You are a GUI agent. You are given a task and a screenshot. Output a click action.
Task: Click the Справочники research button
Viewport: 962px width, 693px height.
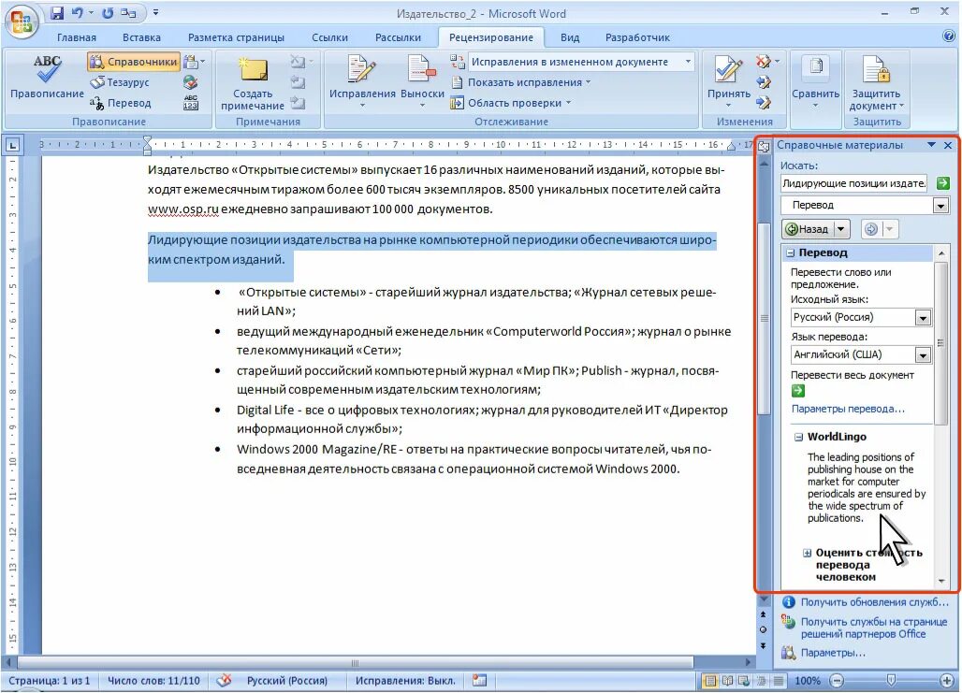point(134,62)
